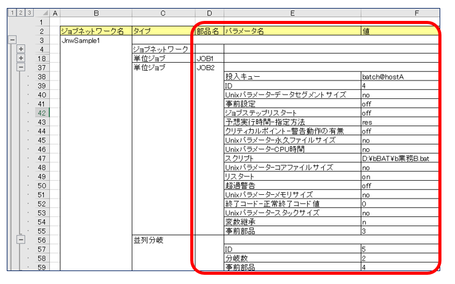Expand the outline group at row 4
The width and height of the screenshot is (455, 284).
20,49
